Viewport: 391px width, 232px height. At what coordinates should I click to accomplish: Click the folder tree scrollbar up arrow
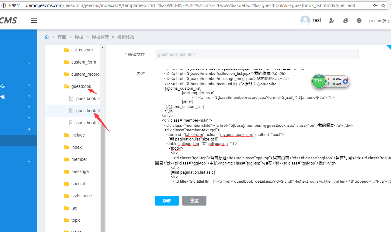[x=102, y=48]
